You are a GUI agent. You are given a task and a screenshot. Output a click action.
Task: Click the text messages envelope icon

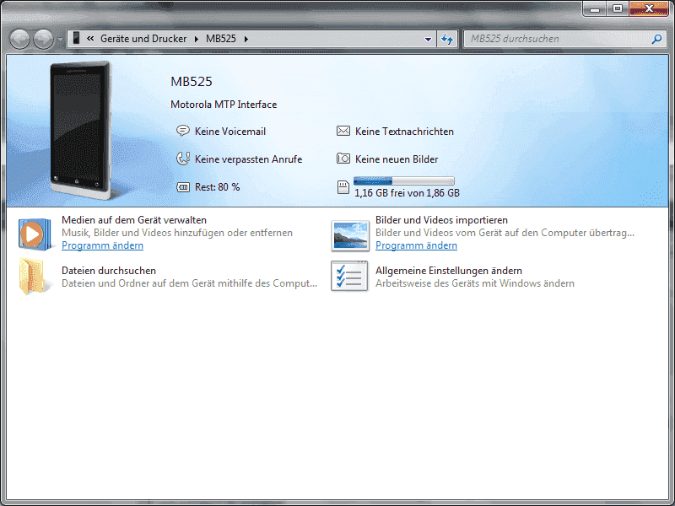tap(343, 131)
